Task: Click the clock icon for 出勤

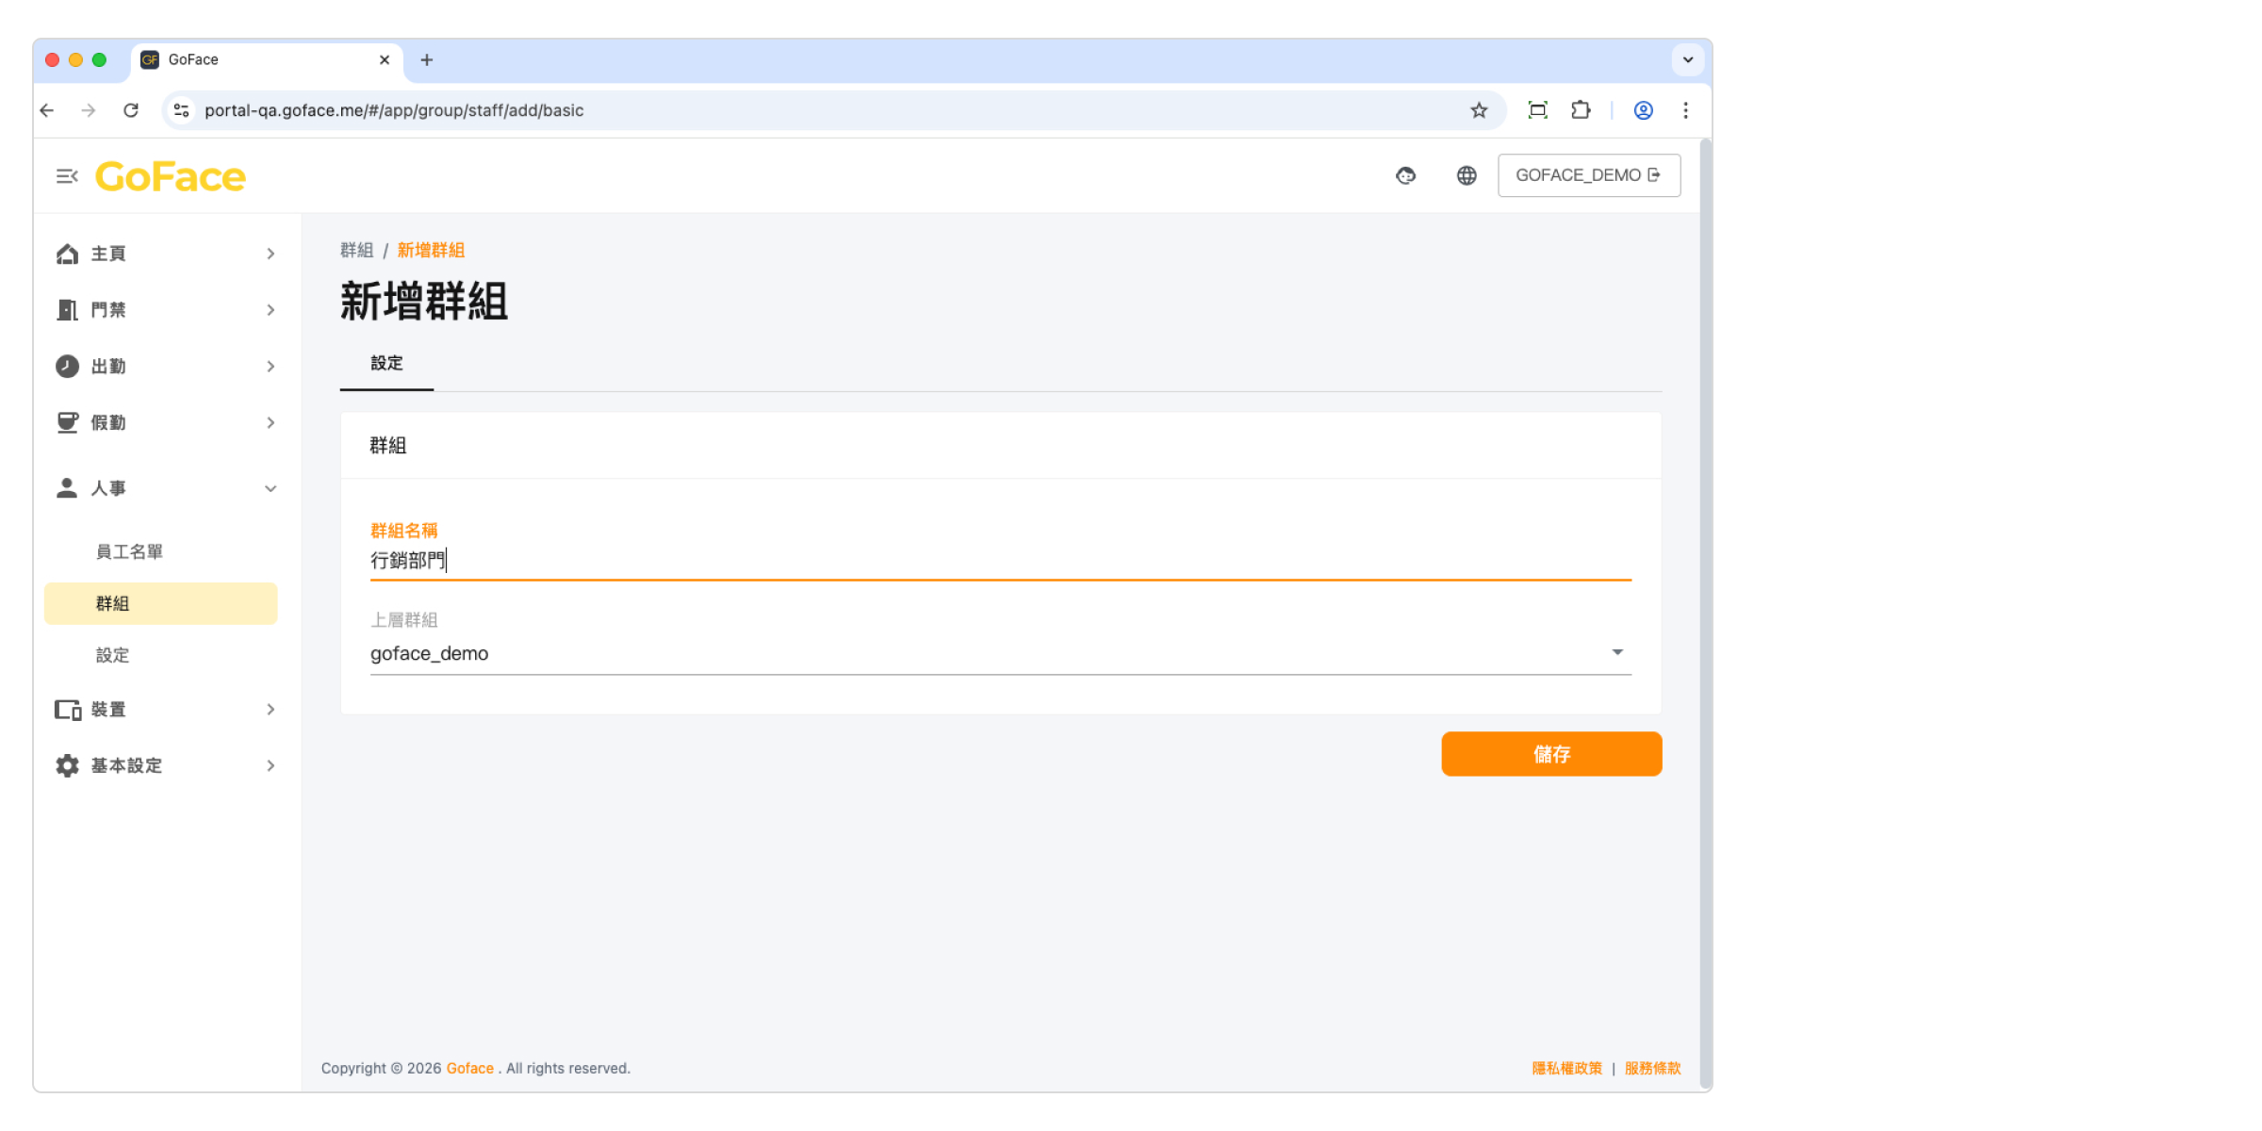Action: point(67,367)
